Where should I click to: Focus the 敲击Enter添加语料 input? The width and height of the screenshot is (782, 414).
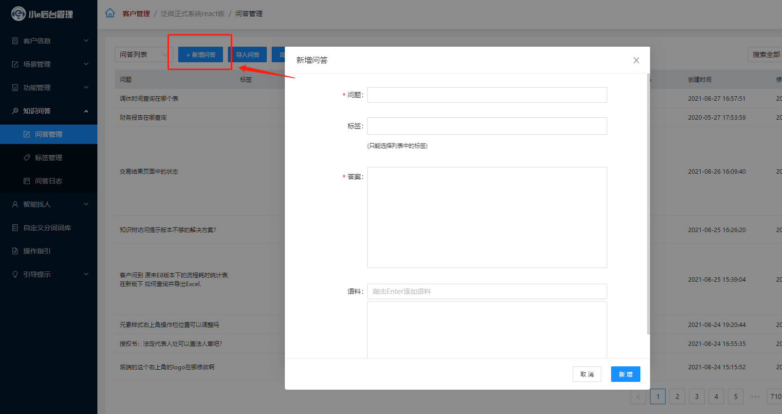[x=487, y=291]
